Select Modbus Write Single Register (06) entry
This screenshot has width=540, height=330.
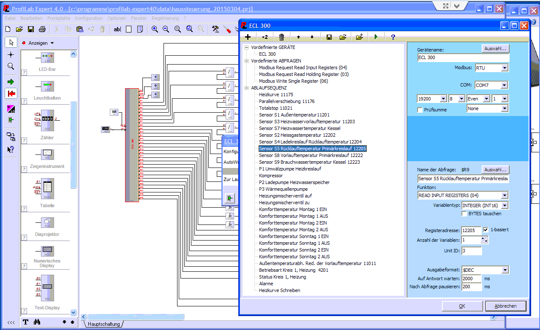coord(294,81)
